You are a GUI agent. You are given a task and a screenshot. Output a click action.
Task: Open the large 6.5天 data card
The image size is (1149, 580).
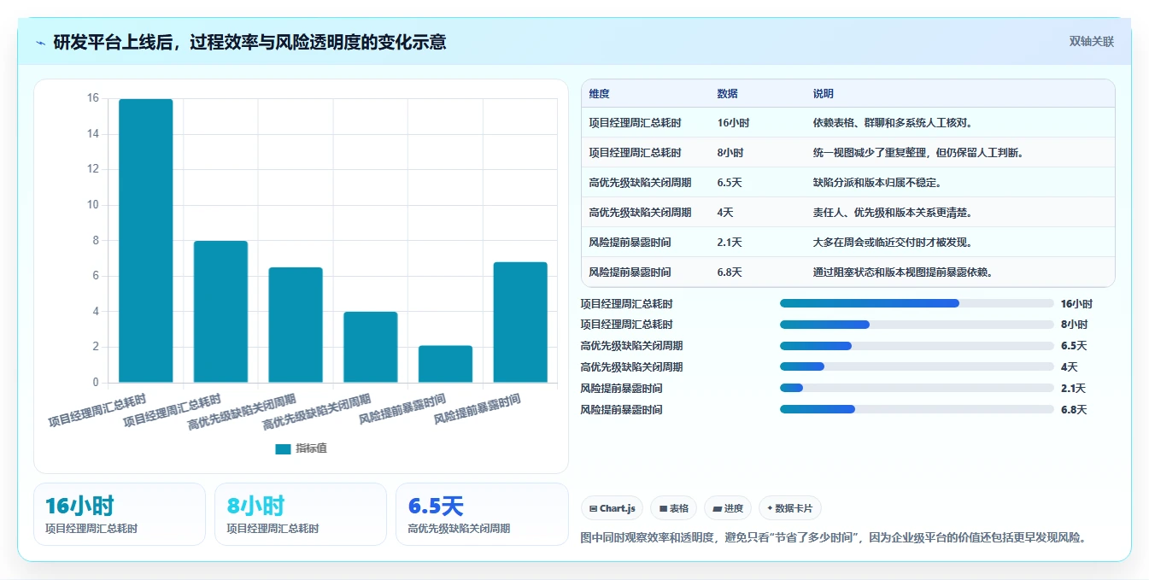482,514
